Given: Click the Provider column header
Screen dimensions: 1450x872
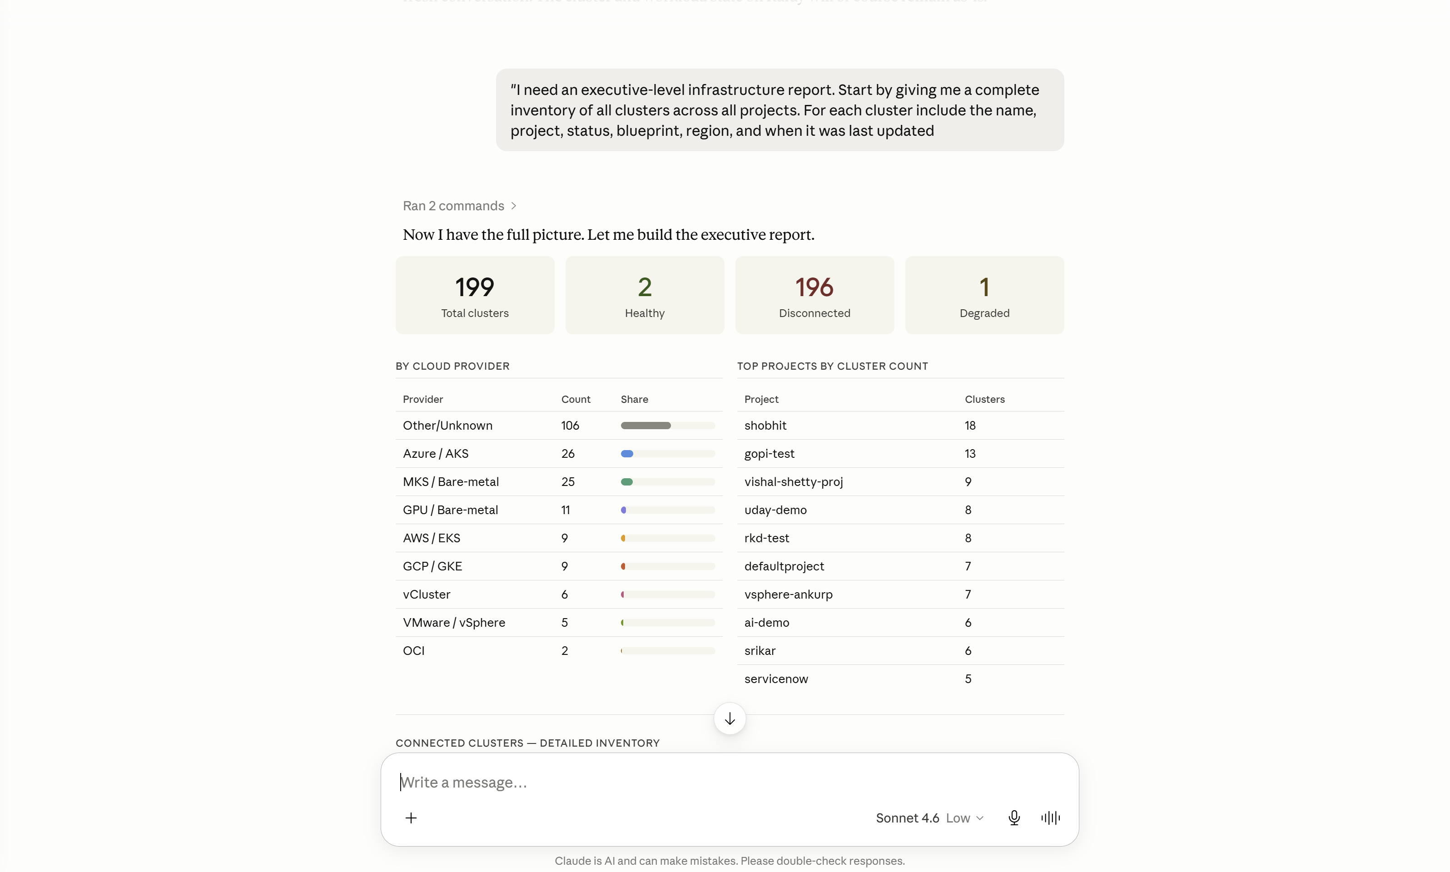Looking at the screenshot, I should [x=422, y=399].
